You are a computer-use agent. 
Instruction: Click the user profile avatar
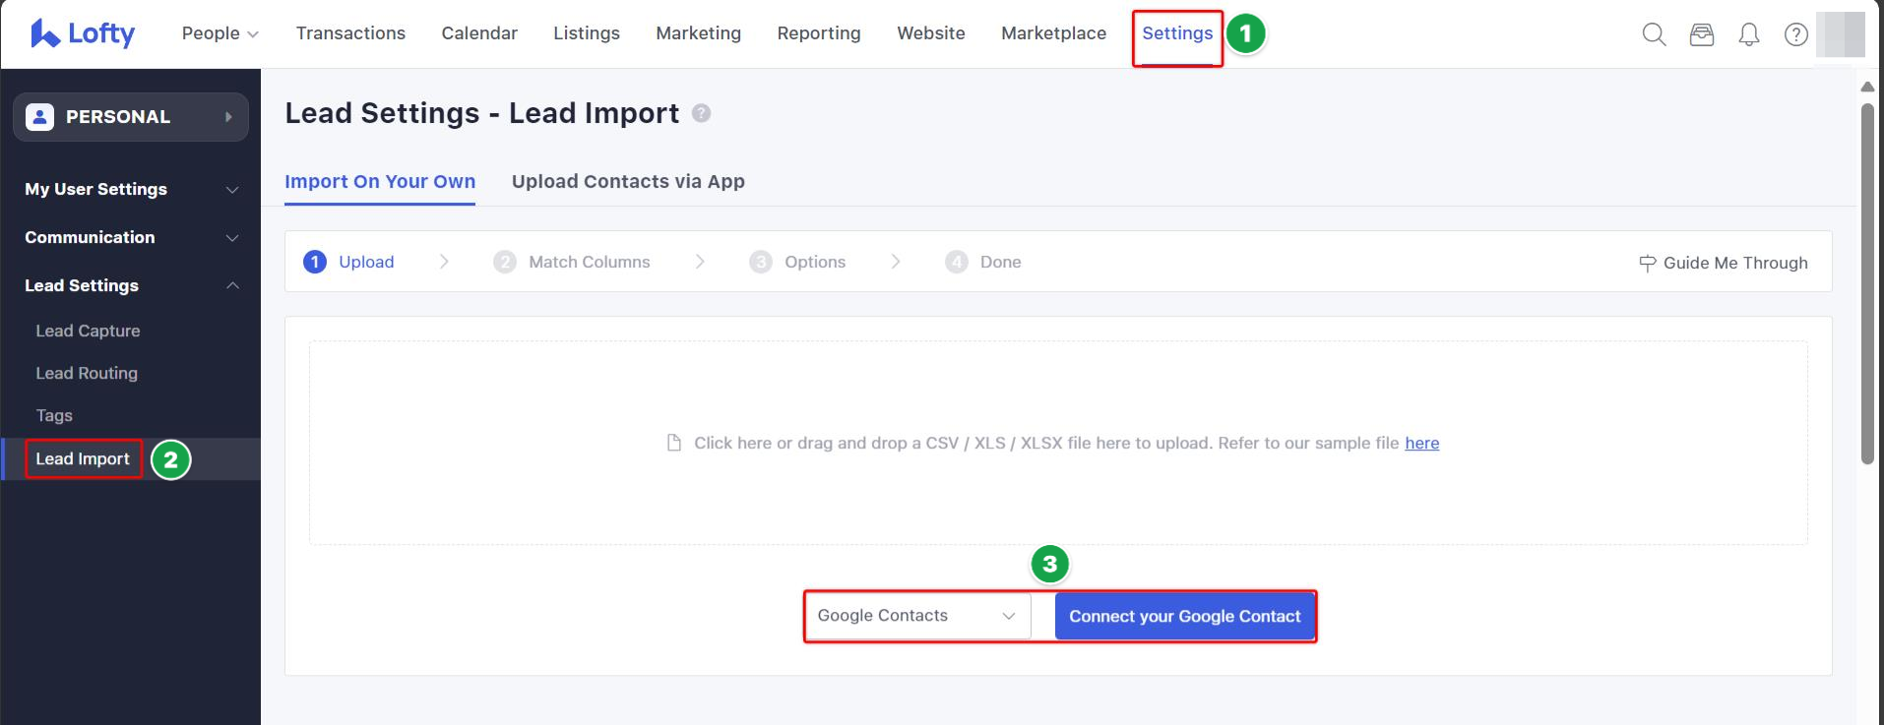click(x=1840, y=34)
